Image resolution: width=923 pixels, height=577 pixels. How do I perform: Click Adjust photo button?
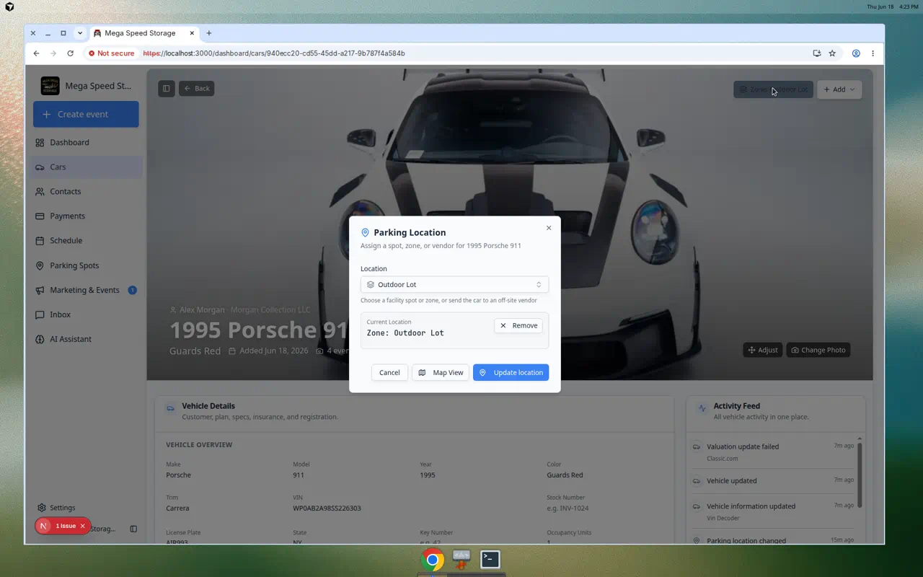coord(763,350)
